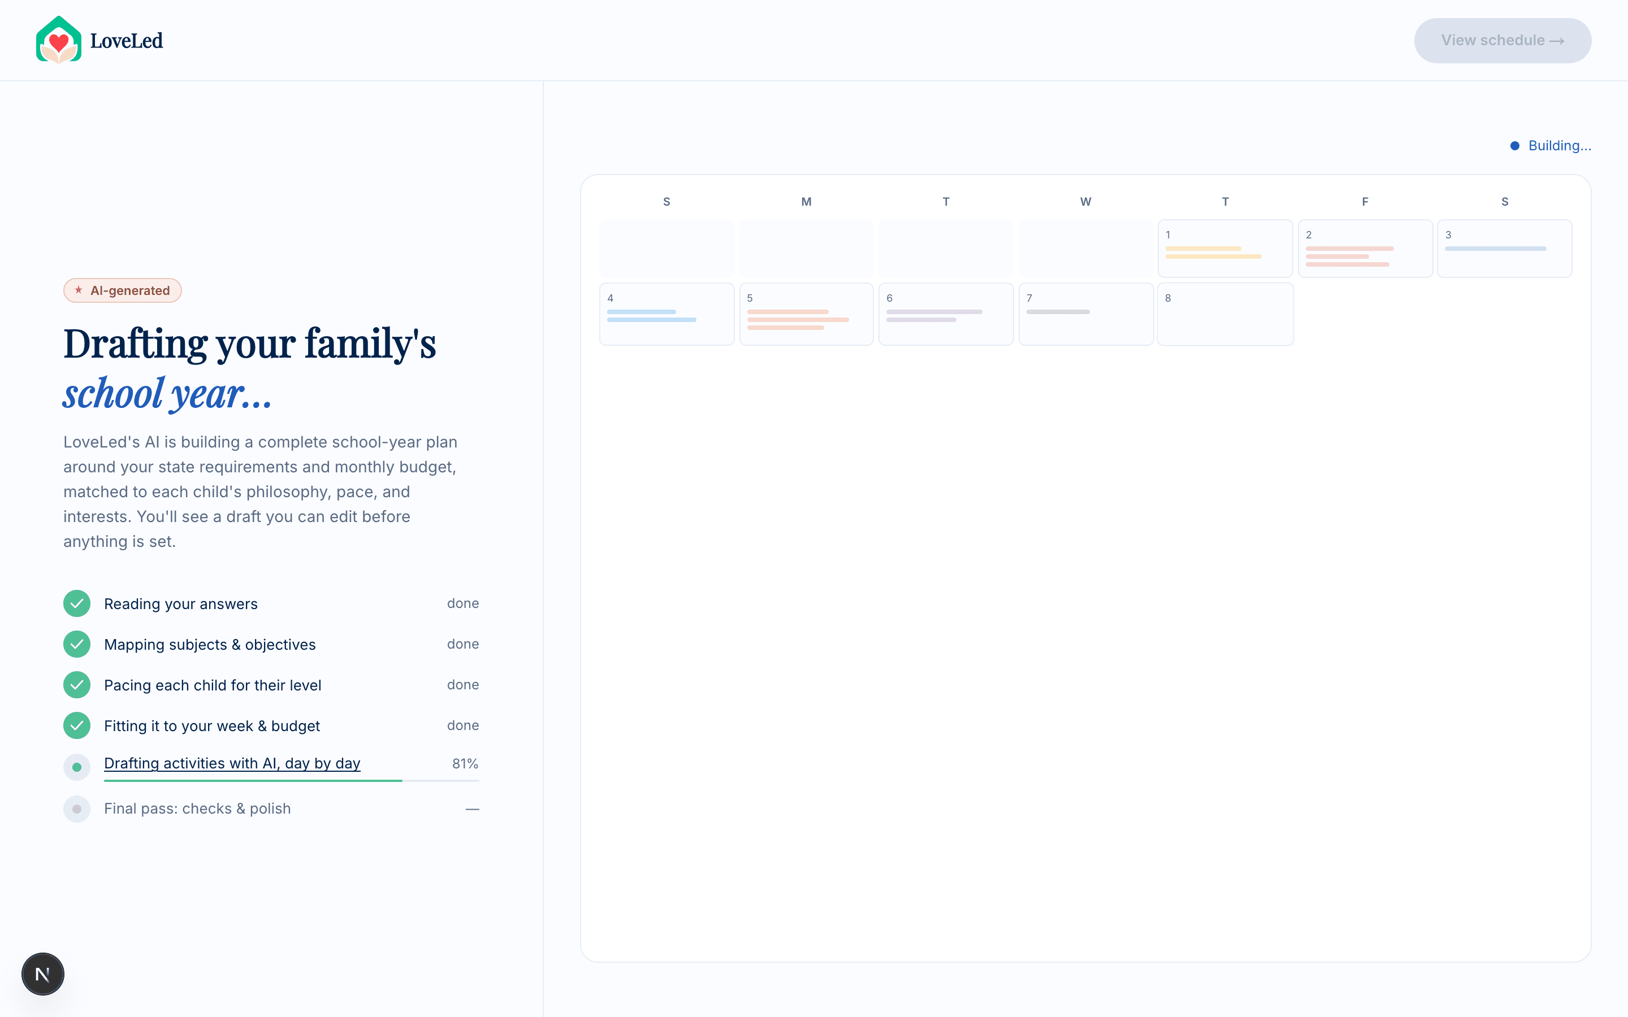Click the active dot beside Drafting activities with AI
This screenshot has width=1628, height=1017.
[x=77, y=767]
